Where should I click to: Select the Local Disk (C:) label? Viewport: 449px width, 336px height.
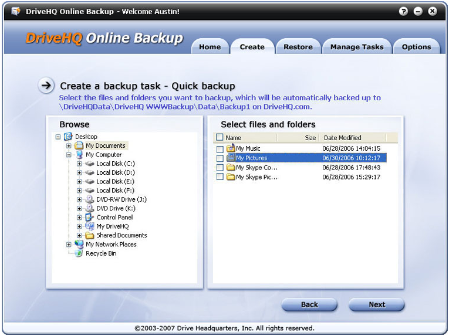(x=116, y=164)
